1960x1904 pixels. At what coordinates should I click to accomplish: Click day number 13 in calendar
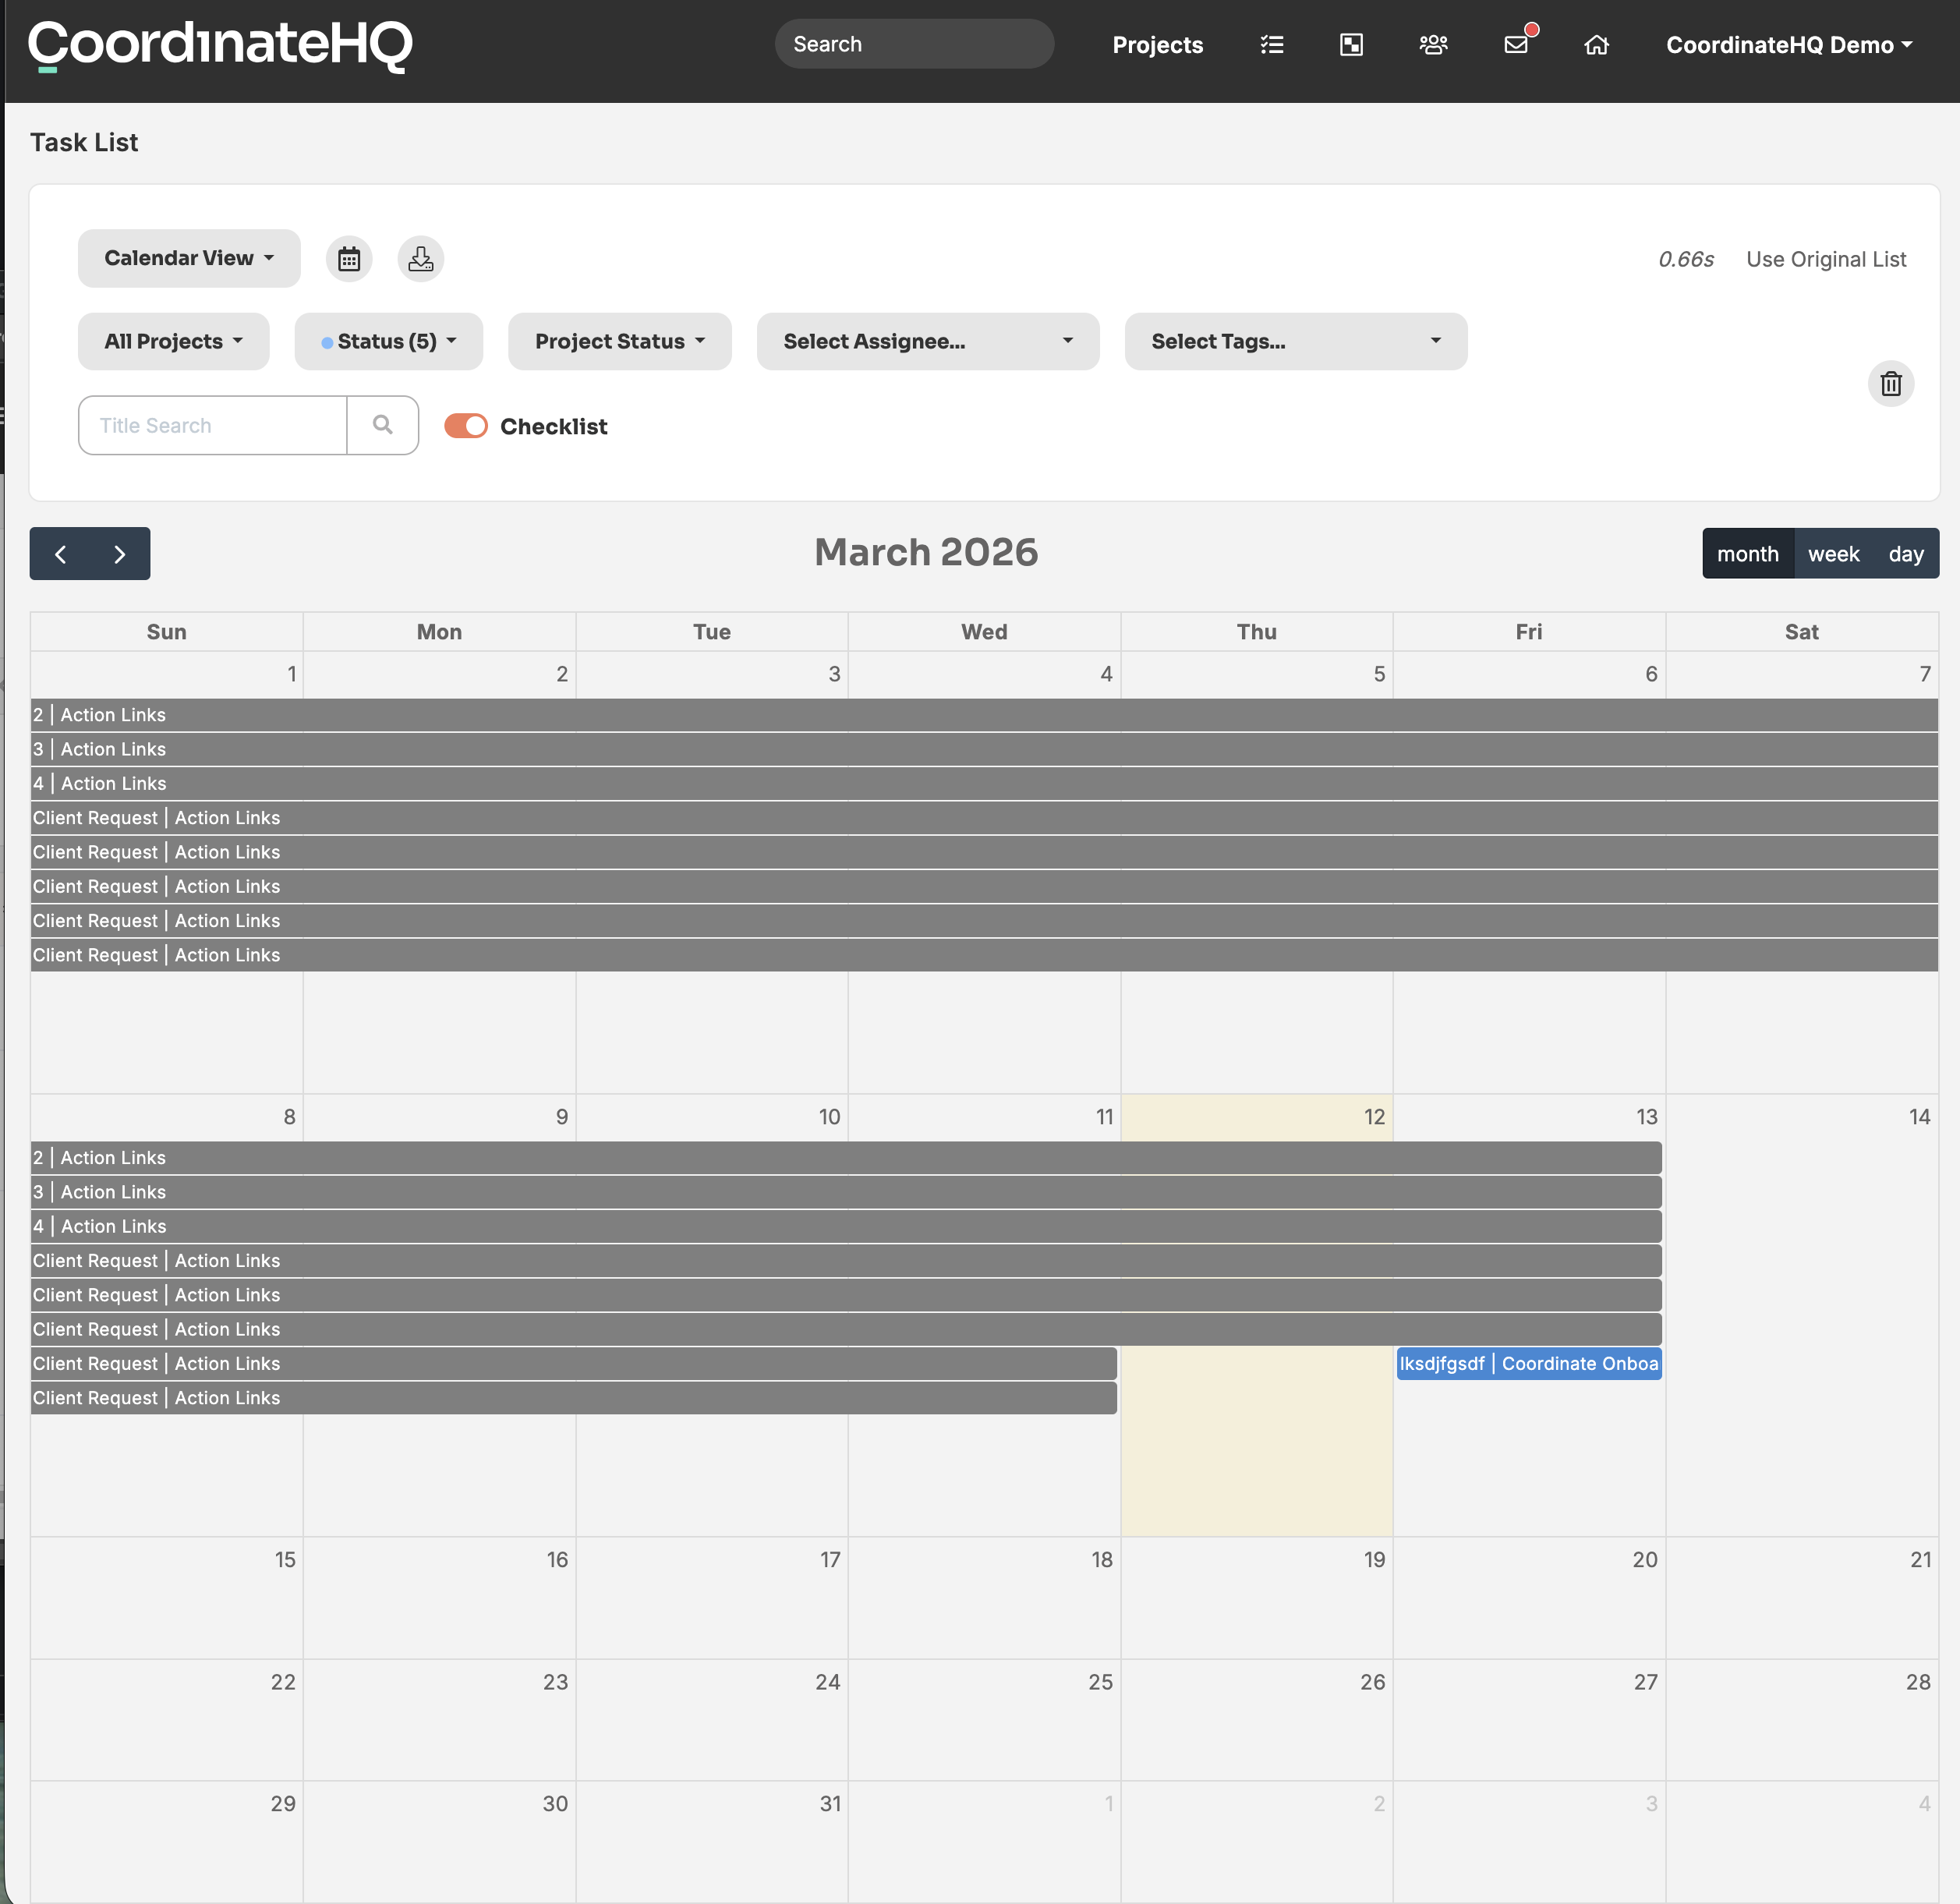tap(1646, 1117)
